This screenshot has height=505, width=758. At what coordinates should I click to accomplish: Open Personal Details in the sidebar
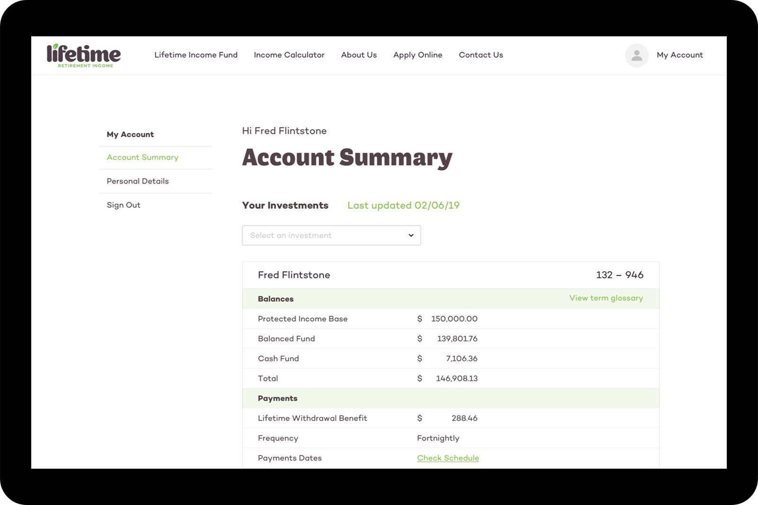coord(137,181)
